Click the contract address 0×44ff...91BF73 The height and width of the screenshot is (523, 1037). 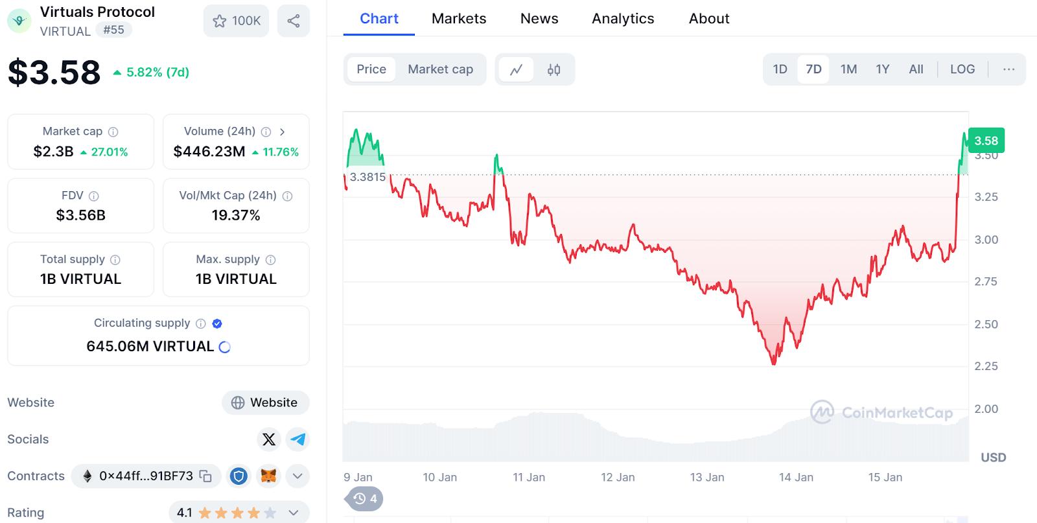coord(146,476)
